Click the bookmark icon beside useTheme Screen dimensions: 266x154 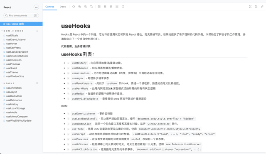coord(4,72)
